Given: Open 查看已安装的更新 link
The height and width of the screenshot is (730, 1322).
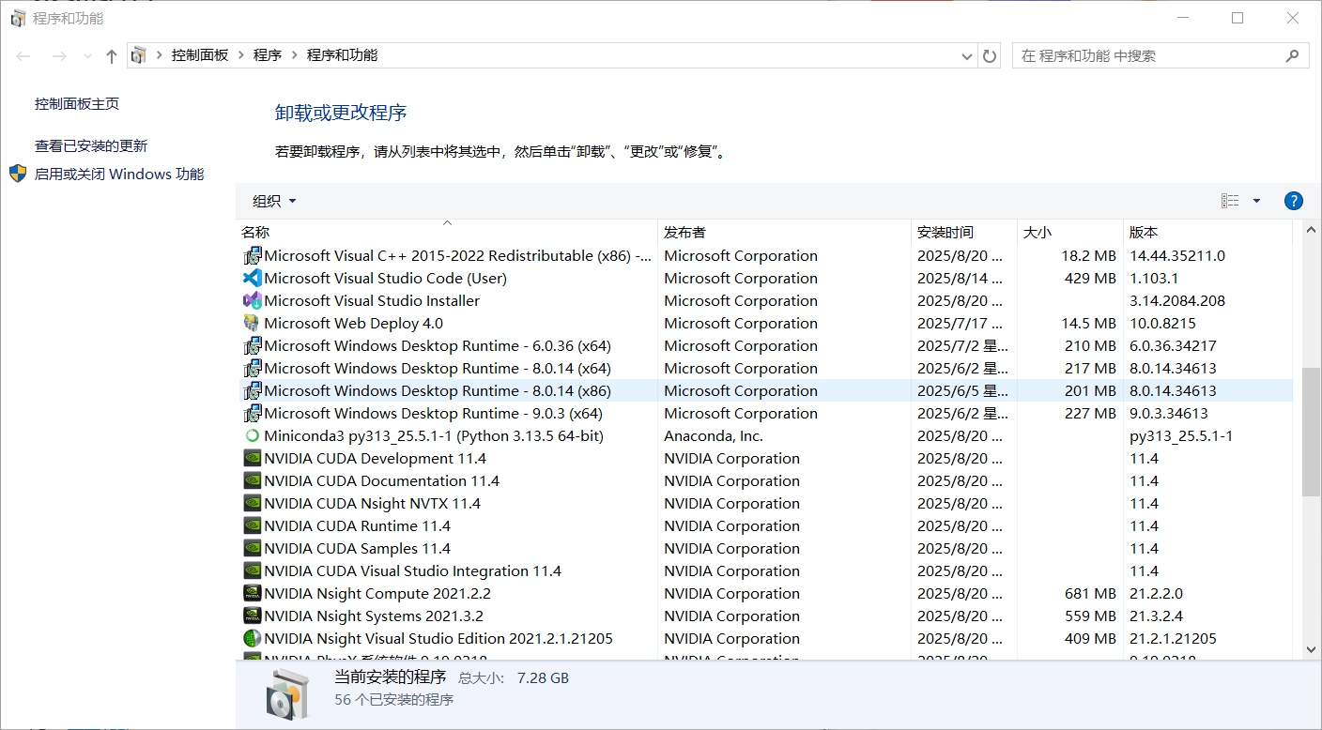Looking at the screenshot, I should [91, 145].
